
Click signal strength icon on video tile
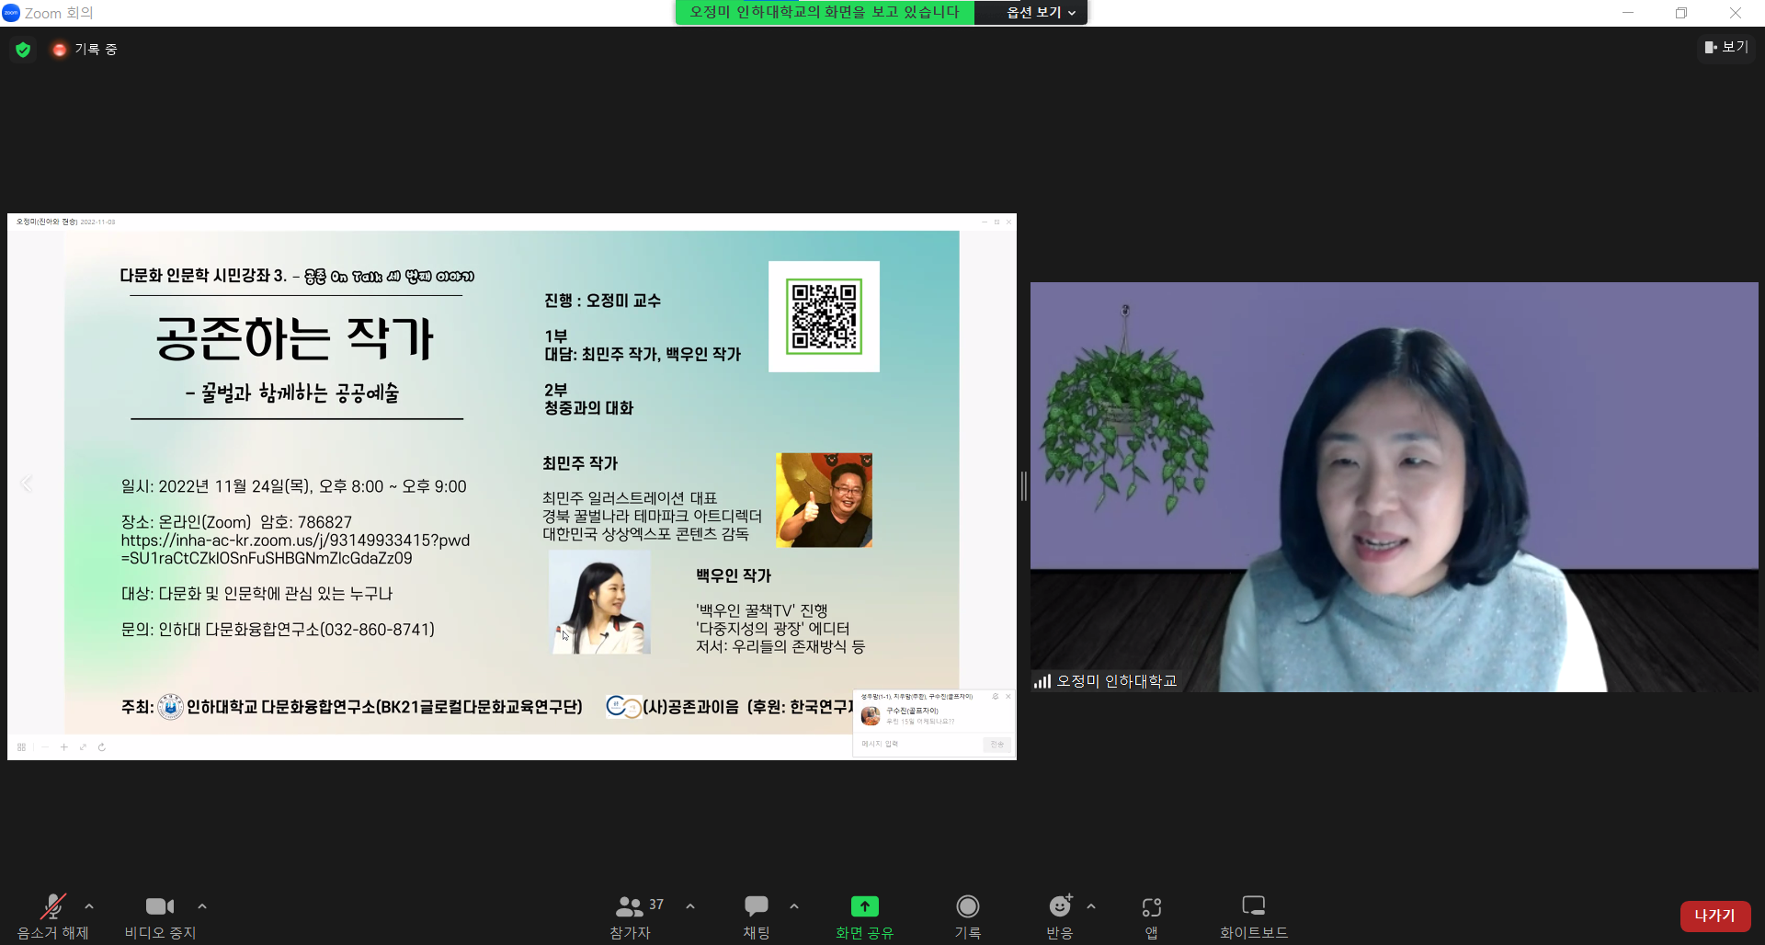1042,681
